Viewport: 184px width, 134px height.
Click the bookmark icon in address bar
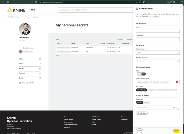[x=36, y=2]
